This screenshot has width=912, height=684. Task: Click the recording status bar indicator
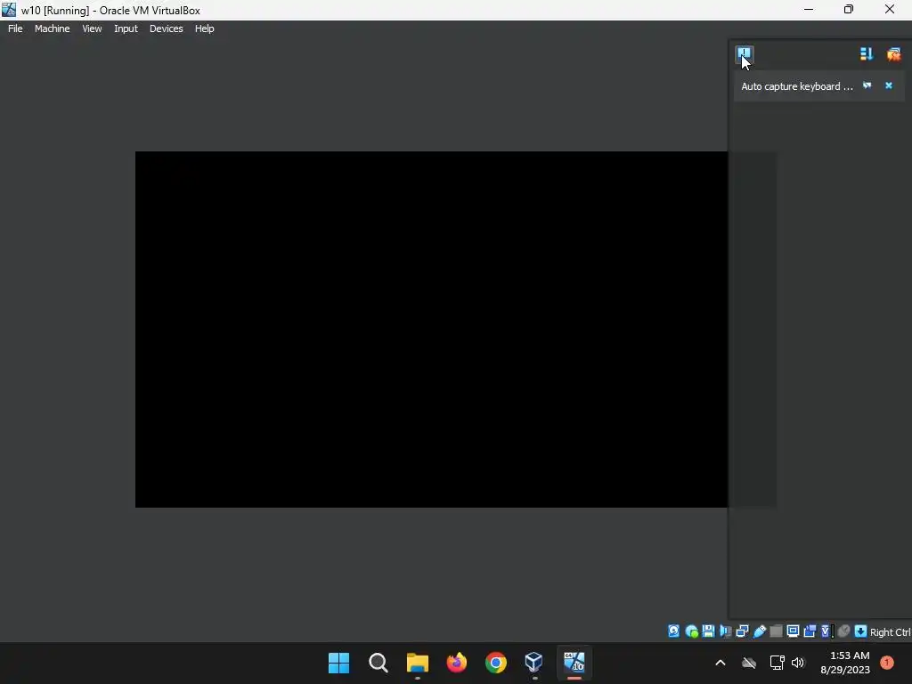click(x=810, y=631)
